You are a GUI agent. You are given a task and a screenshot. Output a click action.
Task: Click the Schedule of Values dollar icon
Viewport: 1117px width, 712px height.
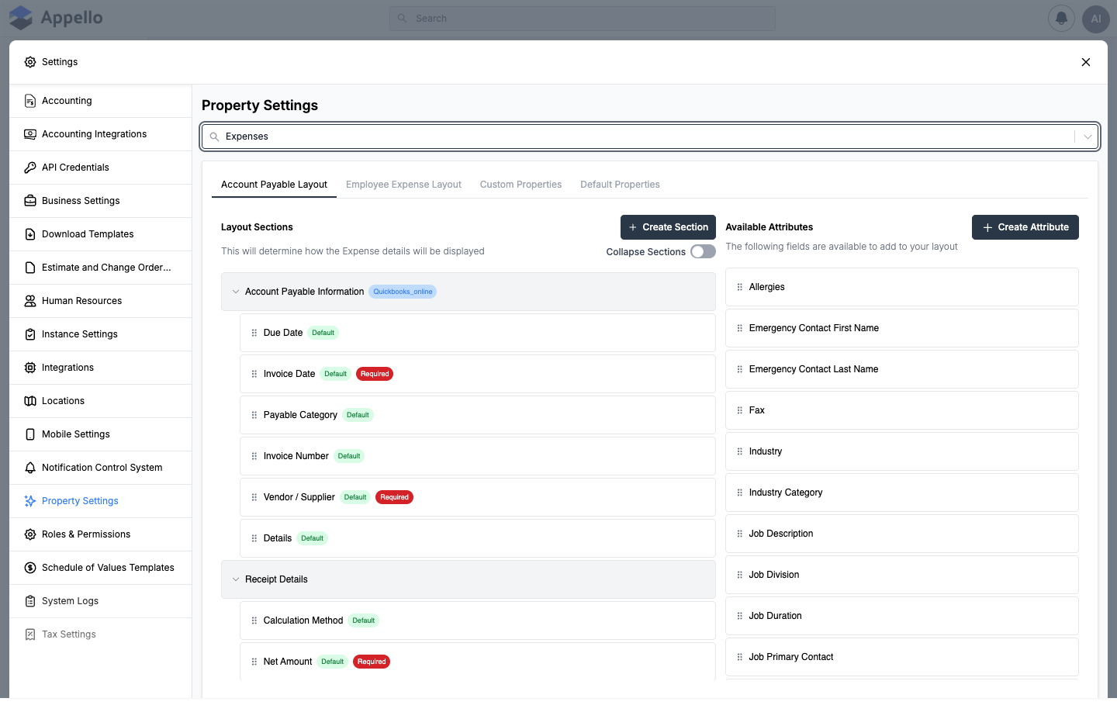click(x=30, y=568)
